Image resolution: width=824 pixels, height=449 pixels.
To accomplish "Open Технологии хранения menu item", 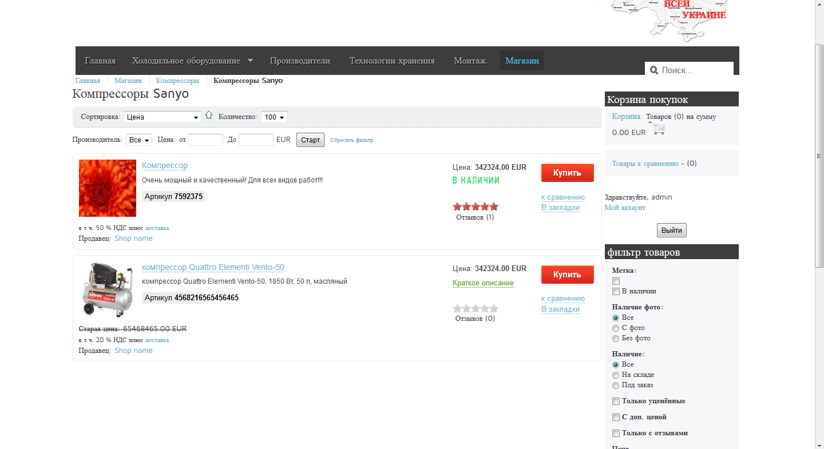I will pos(392,61).
